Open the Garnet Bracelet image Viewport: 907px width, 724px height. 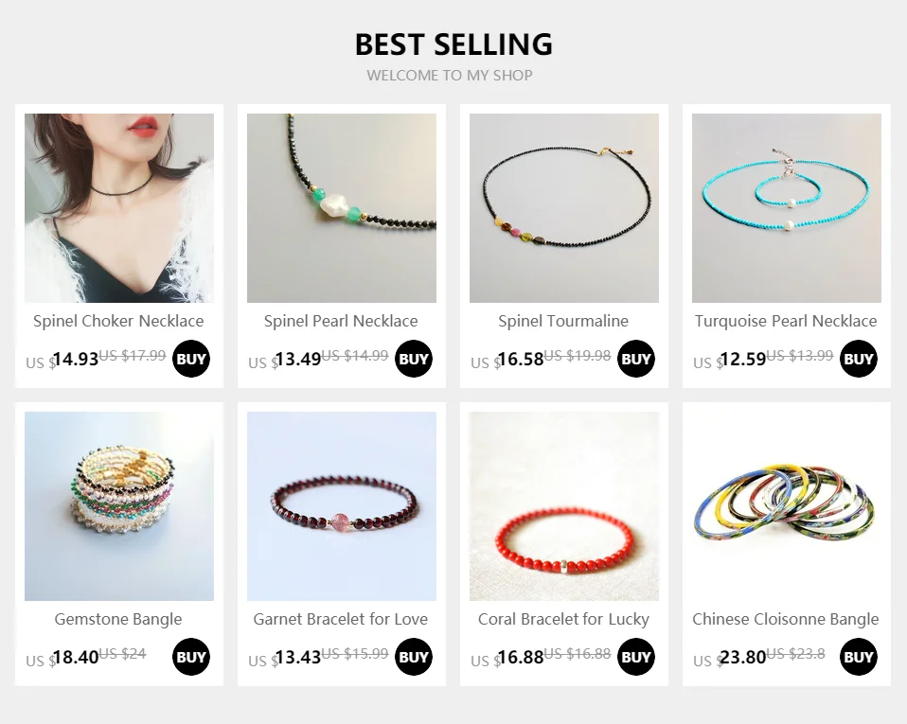pos(342,506)
